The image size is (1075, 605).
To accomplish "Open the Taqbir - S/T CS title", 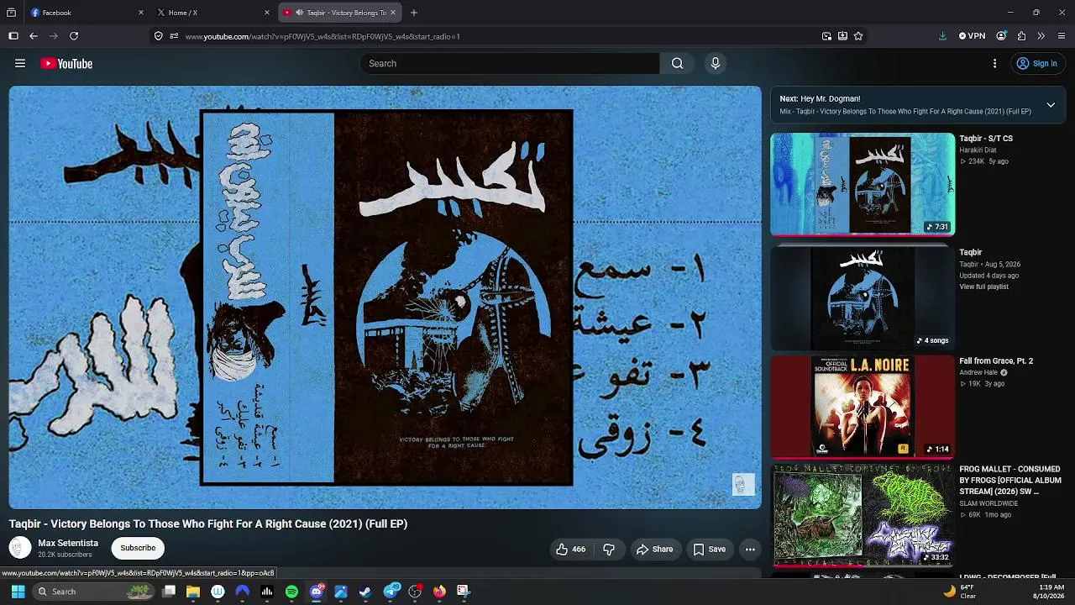I will click(986, 139).
